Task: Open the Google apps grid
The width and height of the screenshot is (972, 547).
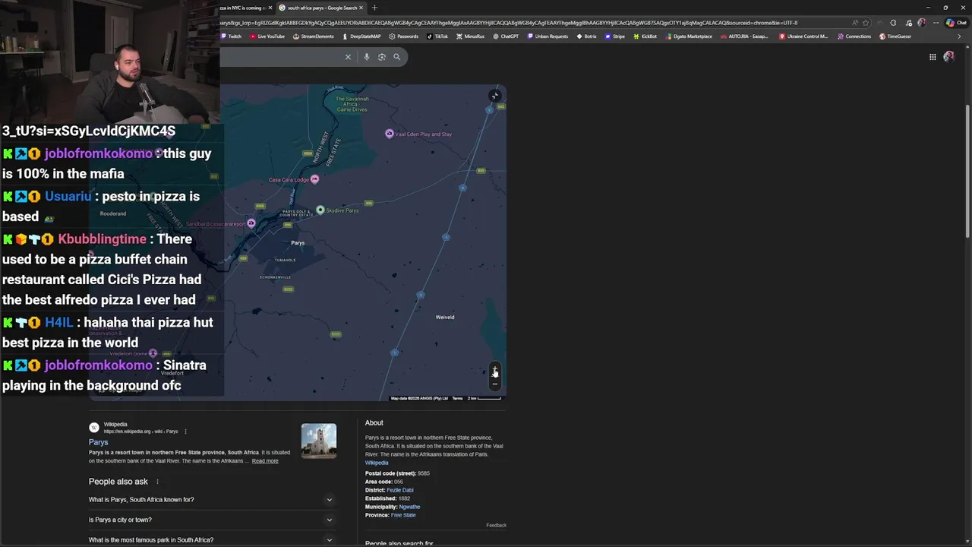Action: click(933, 57)
